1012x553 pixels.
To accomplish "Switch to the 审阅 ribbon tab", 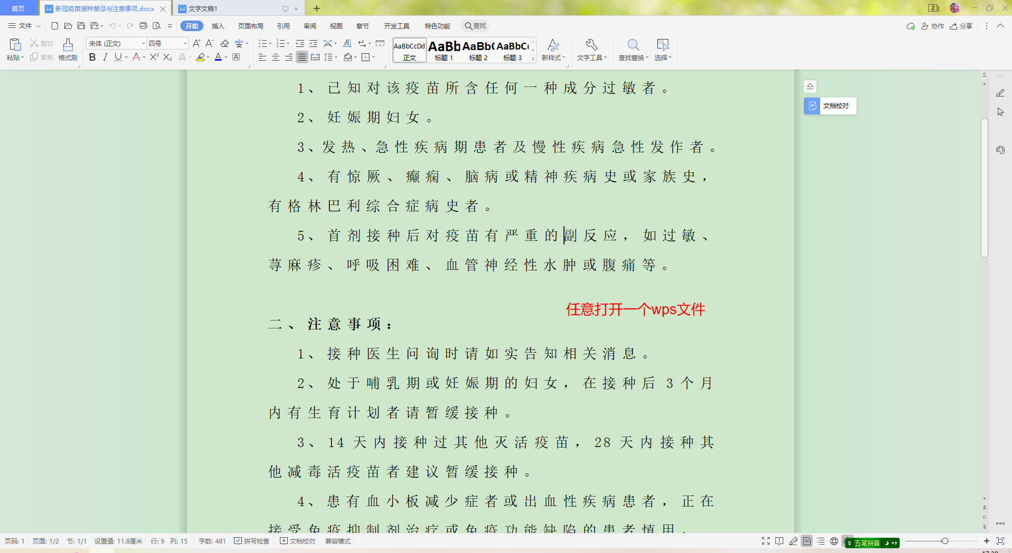I will click(310, 26).
